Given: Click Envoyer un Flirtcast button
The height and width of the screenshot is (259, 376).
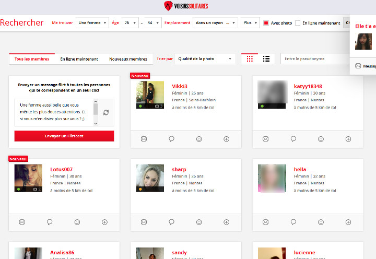Looking at the screenshot, I should (64, 136).
